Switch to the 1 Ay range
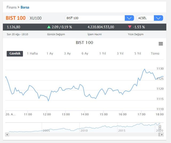Image resolution: width=171 pixels, height=143 pixels. [50, 53]
